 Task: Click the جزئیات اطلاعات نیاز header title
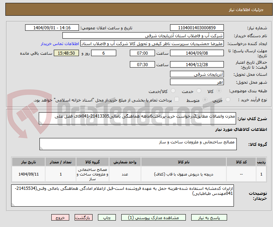(x=246, y=10)
